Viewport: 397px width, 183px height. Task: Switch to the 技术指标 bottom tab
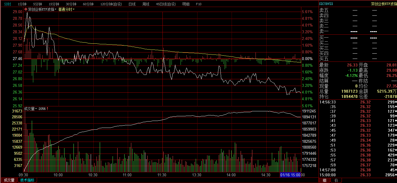click(x=27, y=180)
